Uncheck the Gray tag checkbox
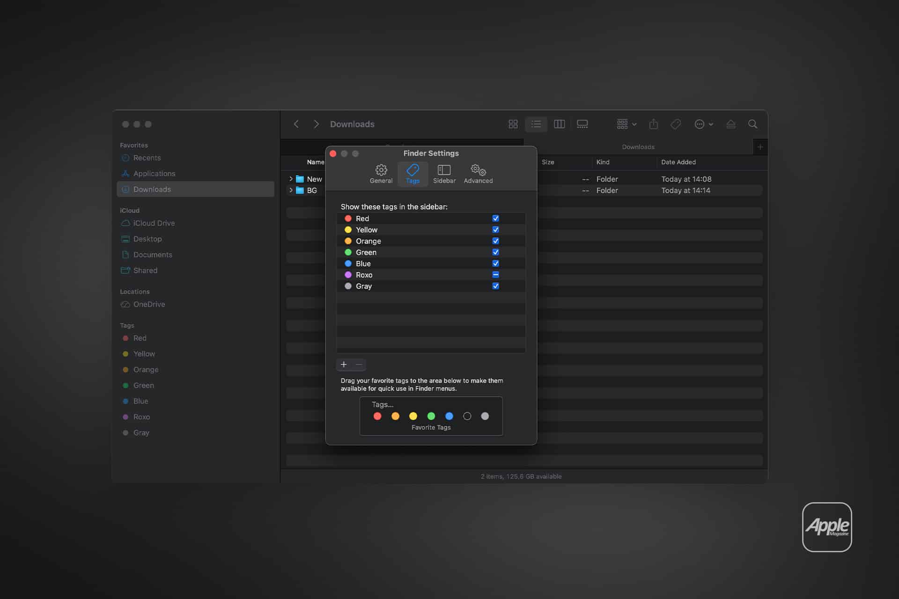 495,286
